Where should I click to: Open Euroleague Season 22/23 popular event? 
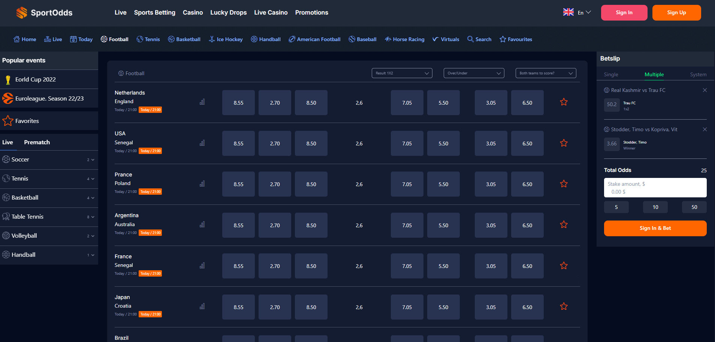coord(49,98)
